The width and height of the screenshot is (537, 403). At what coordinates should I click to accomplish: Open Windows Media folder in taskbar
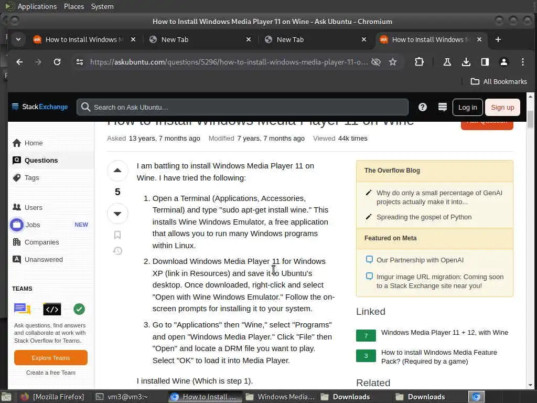coord(280,397)
